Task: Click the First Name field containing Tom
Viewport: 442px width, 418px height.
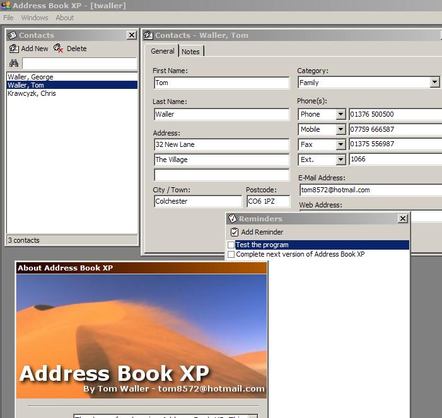Action: point(221,83)
